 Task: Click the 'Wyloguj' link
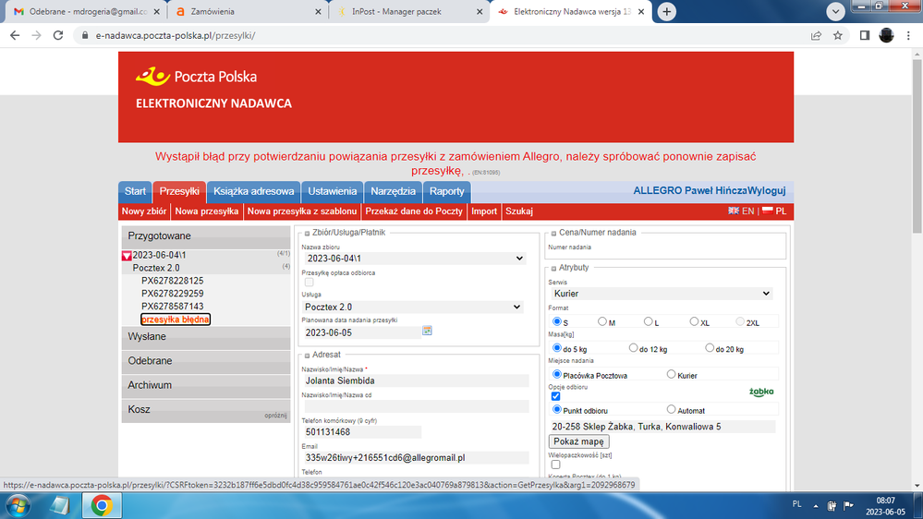point(767,190)
